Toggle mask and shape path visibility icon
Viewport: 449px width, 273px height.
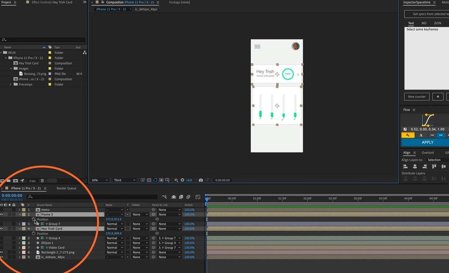[x=155, y=180]
